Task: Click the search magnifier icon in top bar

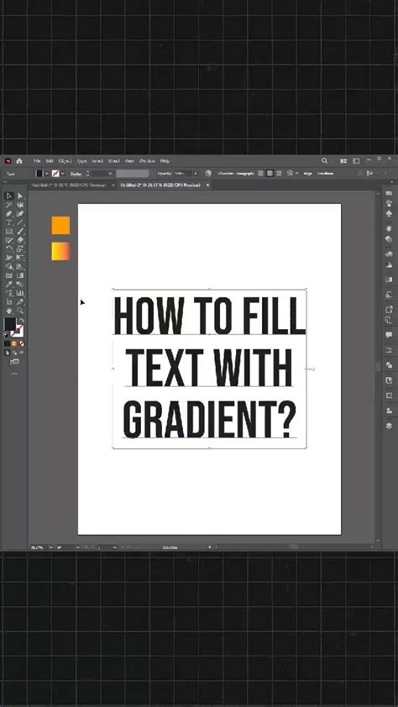Action: [325, 161]
